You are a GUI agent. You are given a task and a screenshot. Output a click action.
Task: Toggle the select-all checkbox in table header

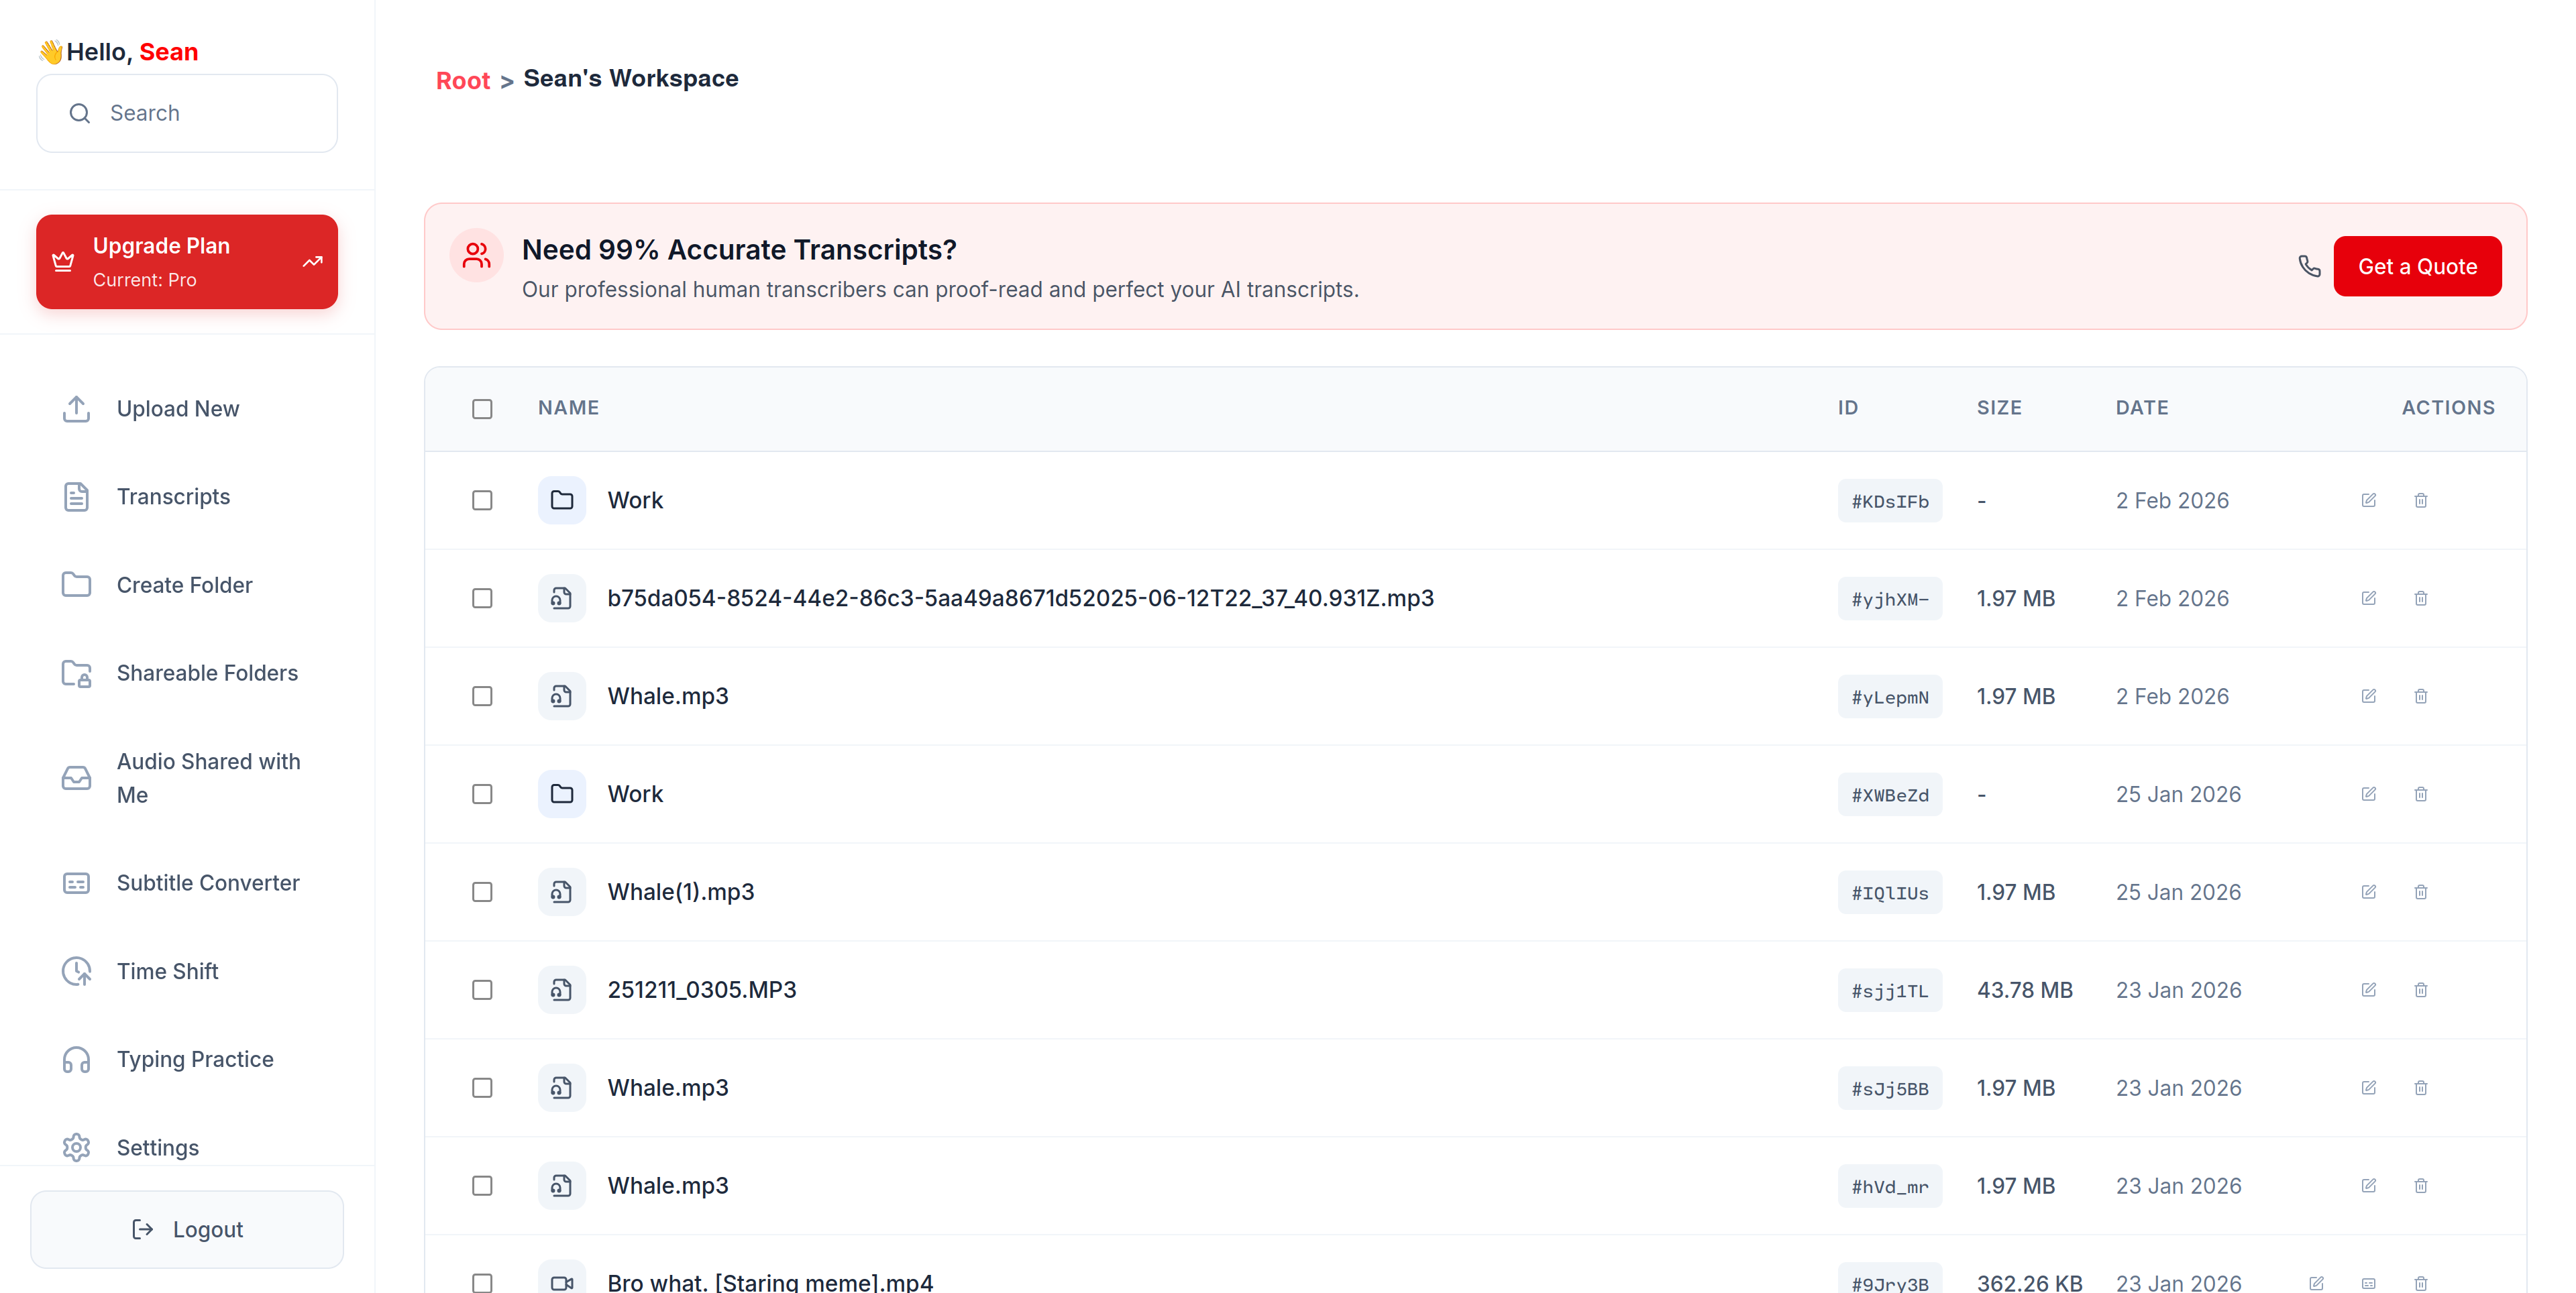482,408
